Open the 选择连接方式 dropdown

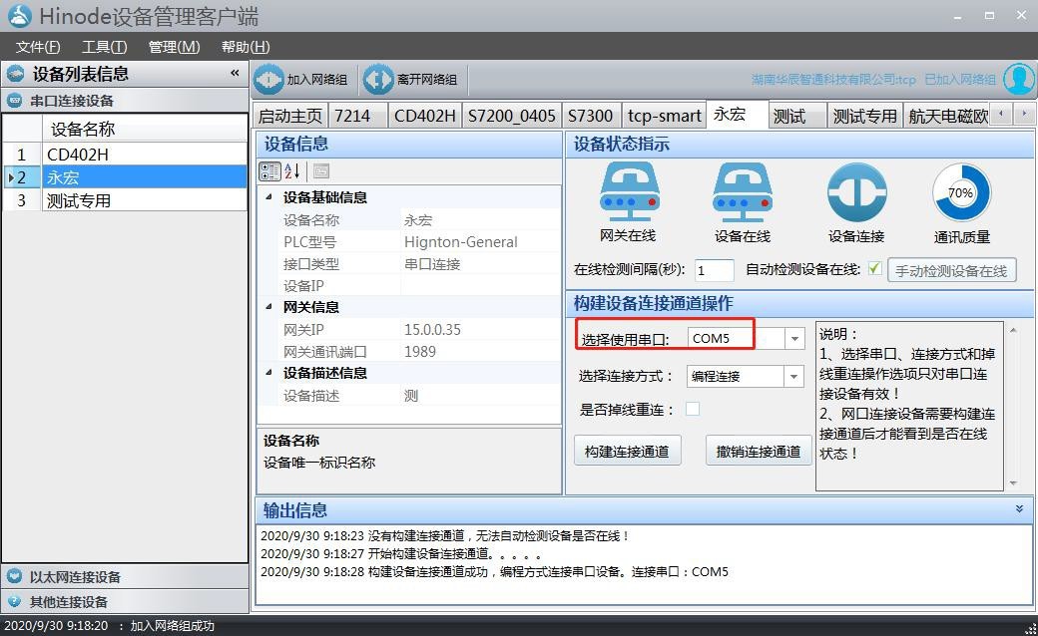pos(793,376)
